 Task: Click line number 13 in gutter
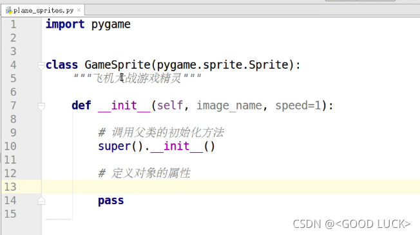[x=10, y=187]
